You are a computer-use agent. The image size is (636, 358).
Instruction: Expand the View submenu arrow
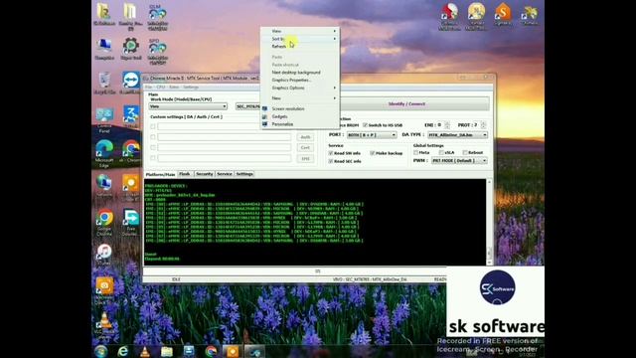(335, 31)
